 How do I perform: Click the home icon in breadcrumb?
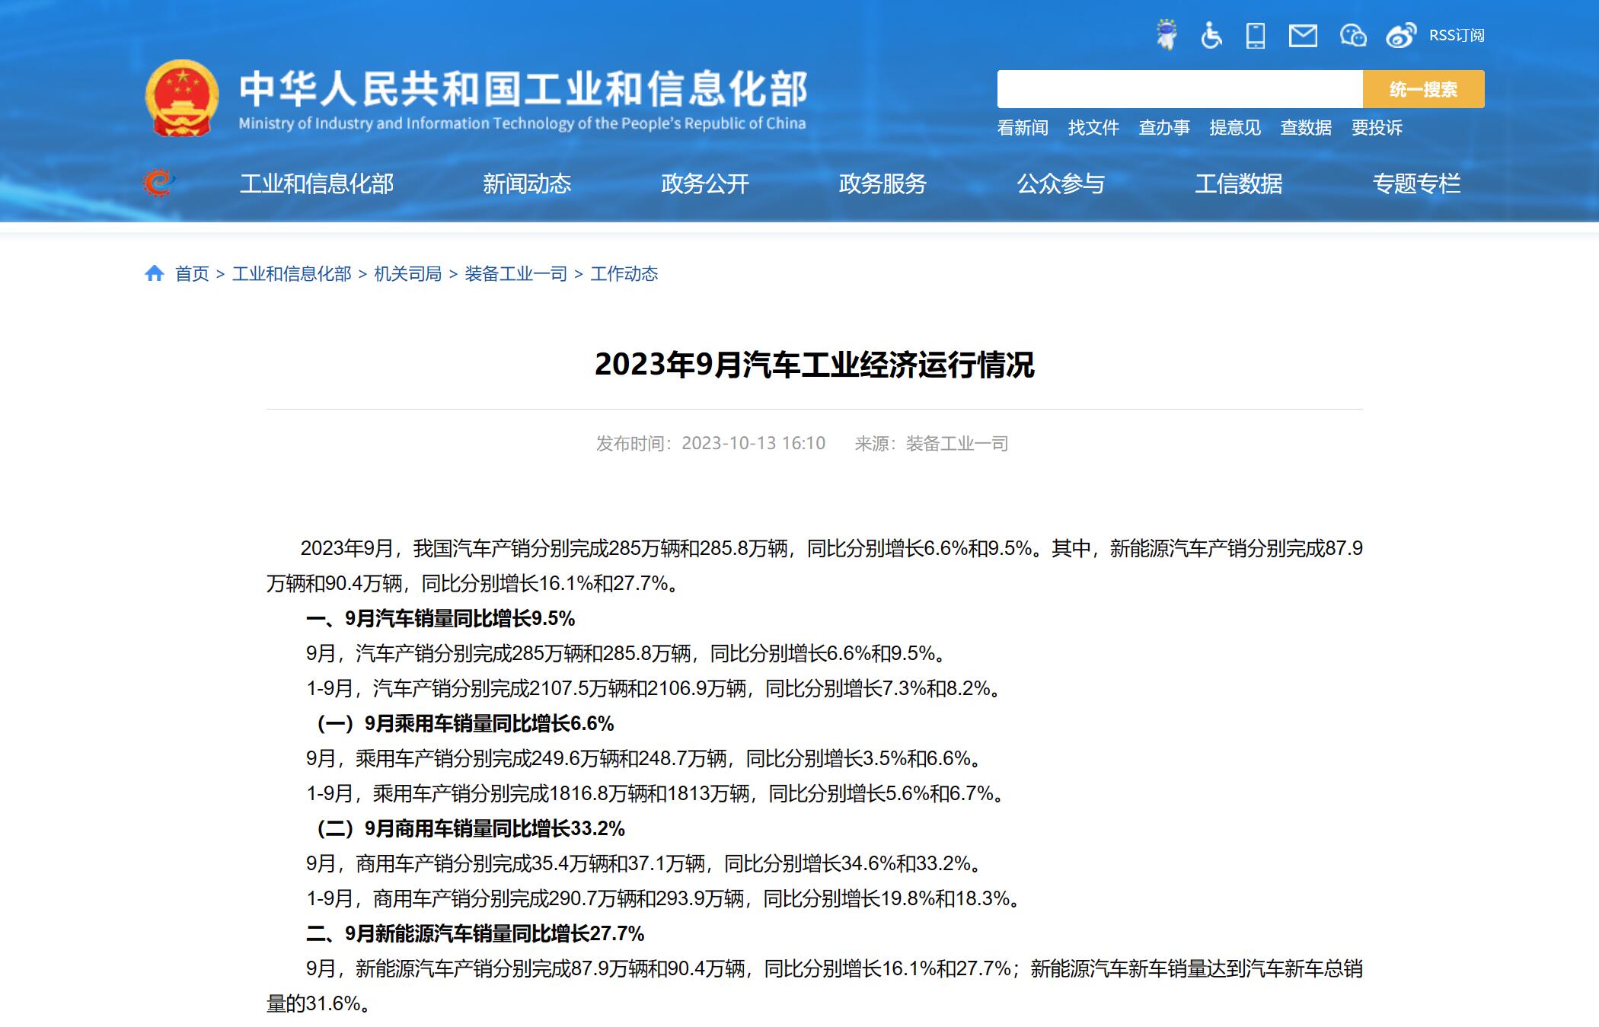[155, 273]
